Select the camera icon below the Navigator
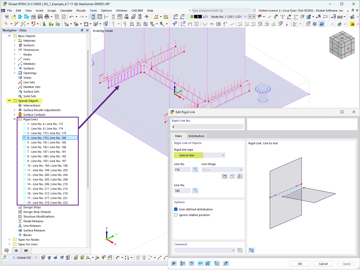Image resolution: width=360 pixels, height=270 pixels. pos(26,250)
